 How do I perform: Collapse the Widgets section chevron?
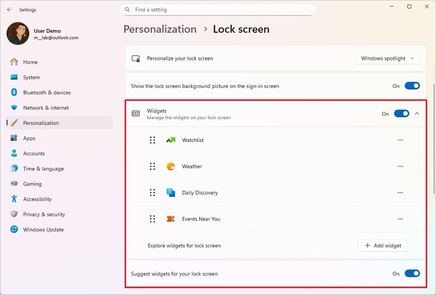(417, 113)
